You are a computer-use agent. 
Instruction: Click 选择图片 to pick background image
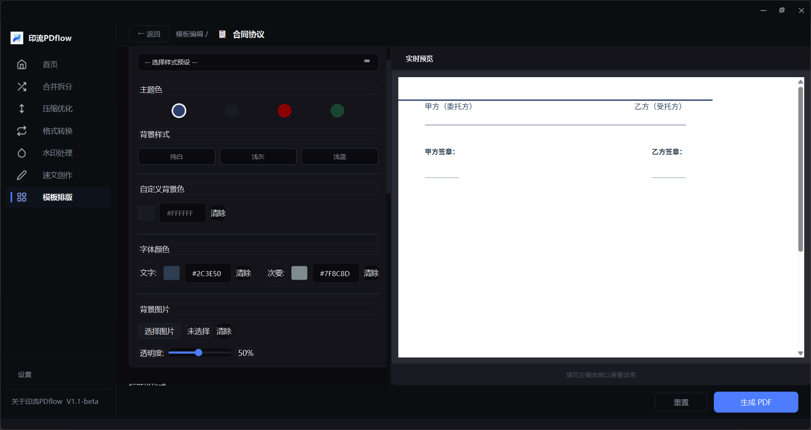(x=159, y=331)
